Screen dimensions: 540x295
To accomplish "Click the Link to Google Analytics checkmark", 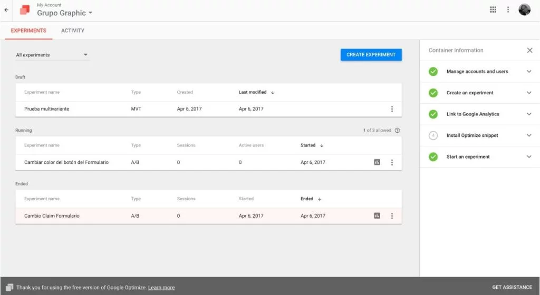I will pos(433,114).
